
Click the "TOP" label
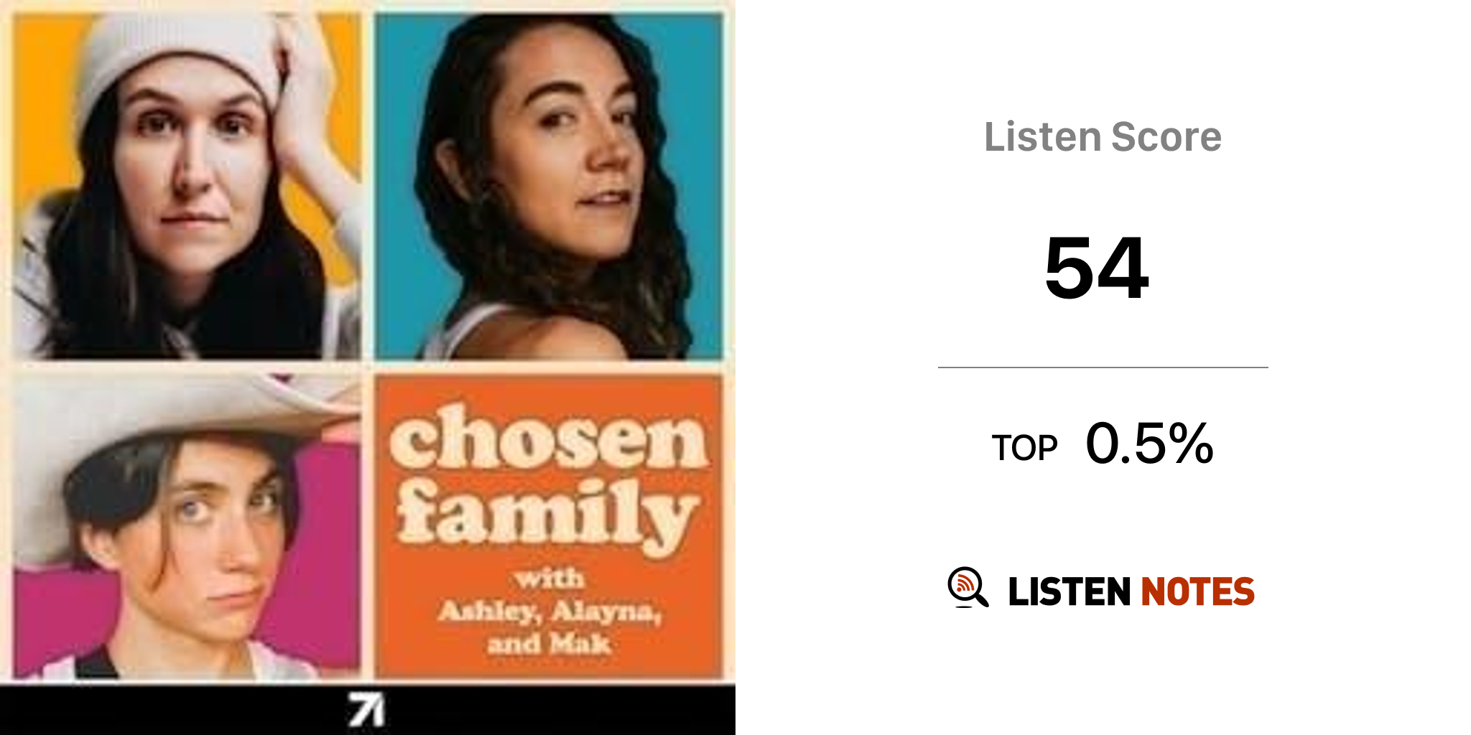[x=1024, y=449]
